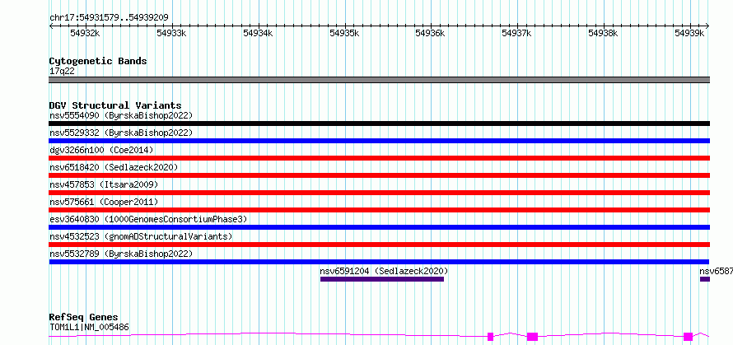
Task: Open variant nsv575661 (Cooper2011) label
Action: tap(104, 202)
